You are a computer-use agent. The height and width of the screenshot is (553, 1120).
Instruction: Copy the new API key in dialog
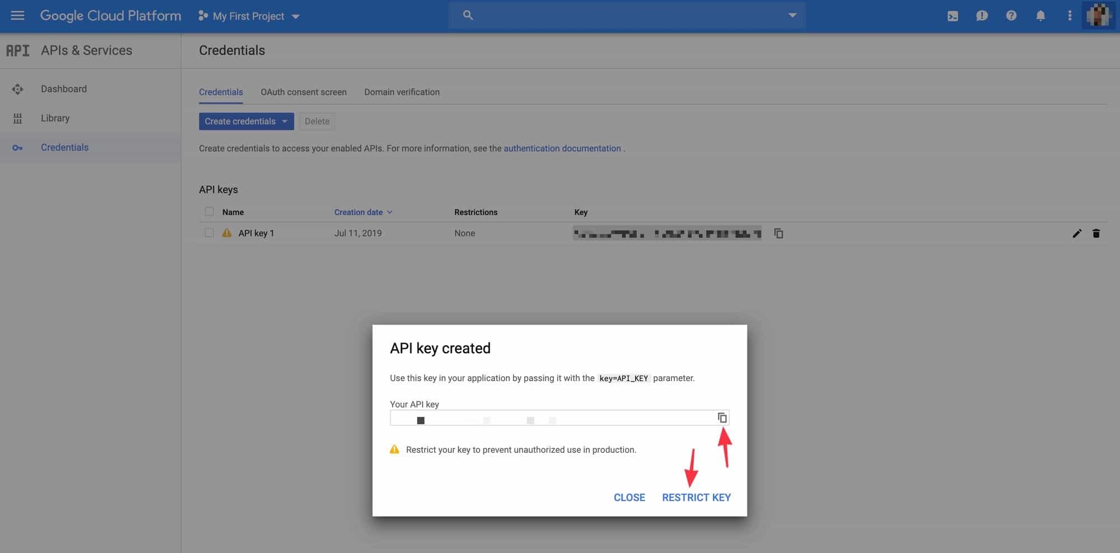pos(722,418)
